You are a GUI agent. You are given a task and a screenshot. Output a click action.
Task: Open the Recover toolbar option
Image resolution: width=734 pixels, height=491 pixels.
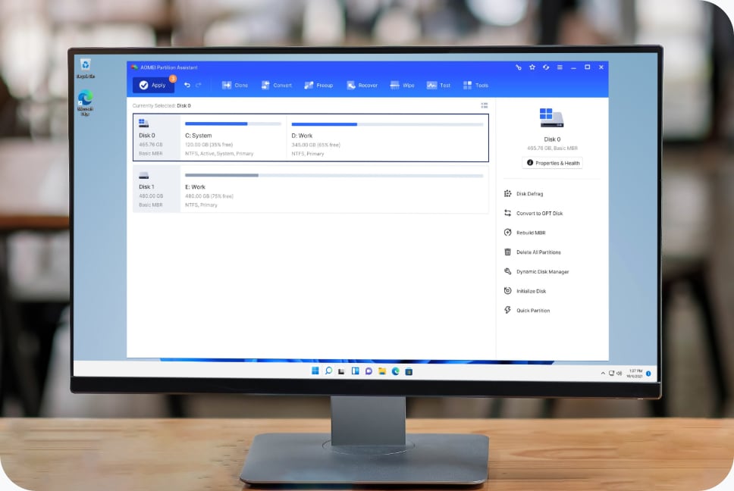362,85
